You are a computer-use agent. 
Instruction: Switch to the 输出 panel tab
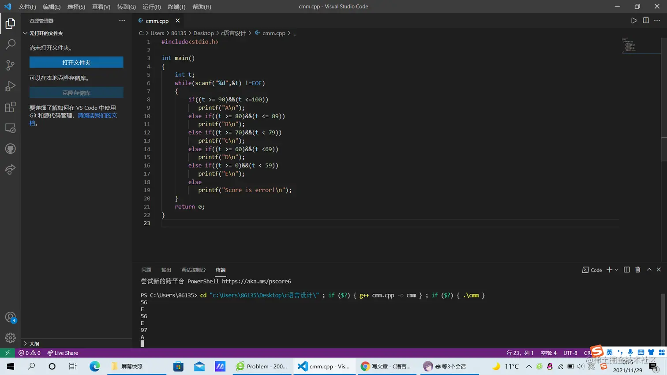click(x=166, y=270)
